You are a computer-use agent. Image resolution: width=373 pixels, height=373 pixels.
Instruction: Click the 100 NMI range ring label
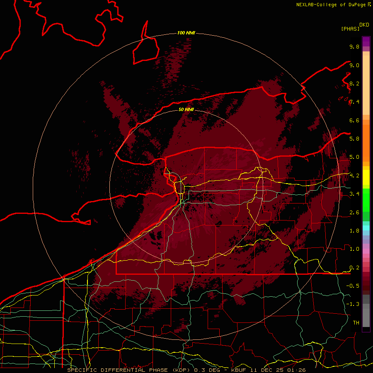[x=186, y=33]
